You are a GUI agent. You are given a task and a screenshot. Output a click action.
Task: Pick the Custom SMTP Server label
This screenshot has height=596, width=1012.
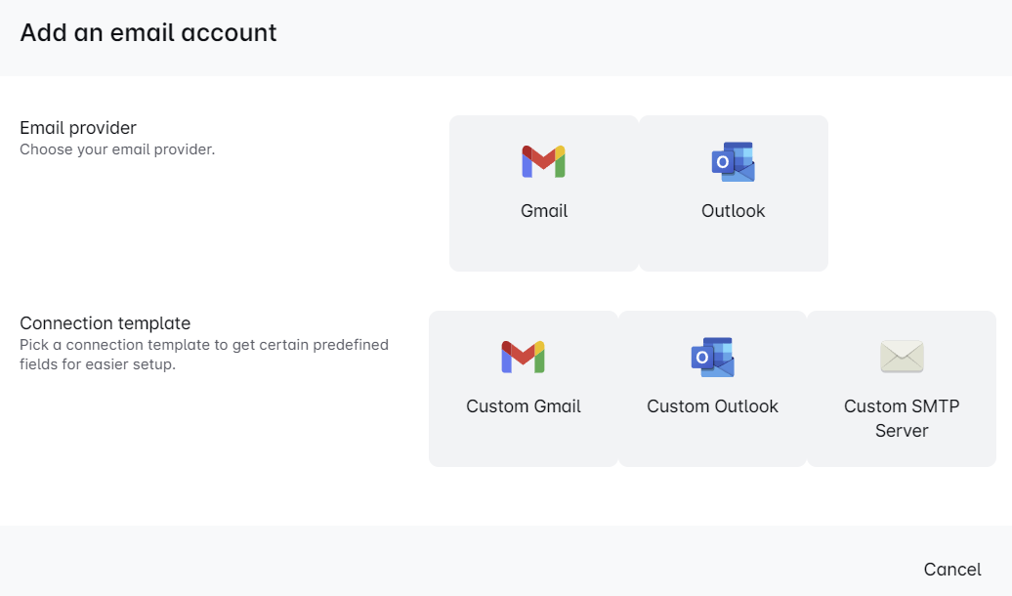902,418
